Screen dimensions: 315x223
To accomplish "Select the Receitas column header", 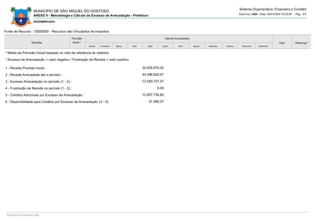I will pos(37,43).
